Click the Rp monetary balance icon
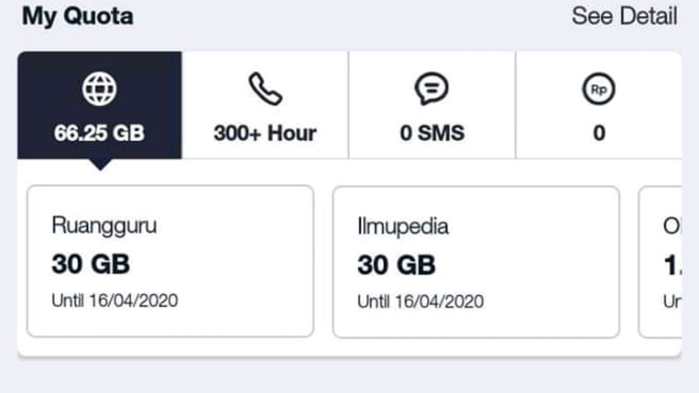 (x=599, y=90)
